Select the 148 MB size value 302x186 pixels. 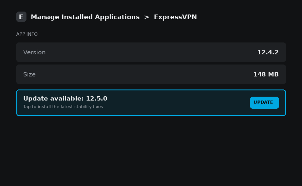point(266,74)
